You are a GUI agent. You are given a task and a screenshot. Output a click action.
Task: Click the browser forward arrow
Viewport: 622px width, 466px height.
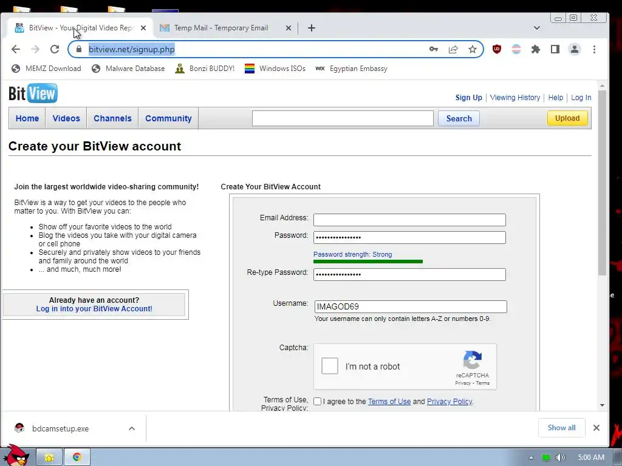[35, 49]
